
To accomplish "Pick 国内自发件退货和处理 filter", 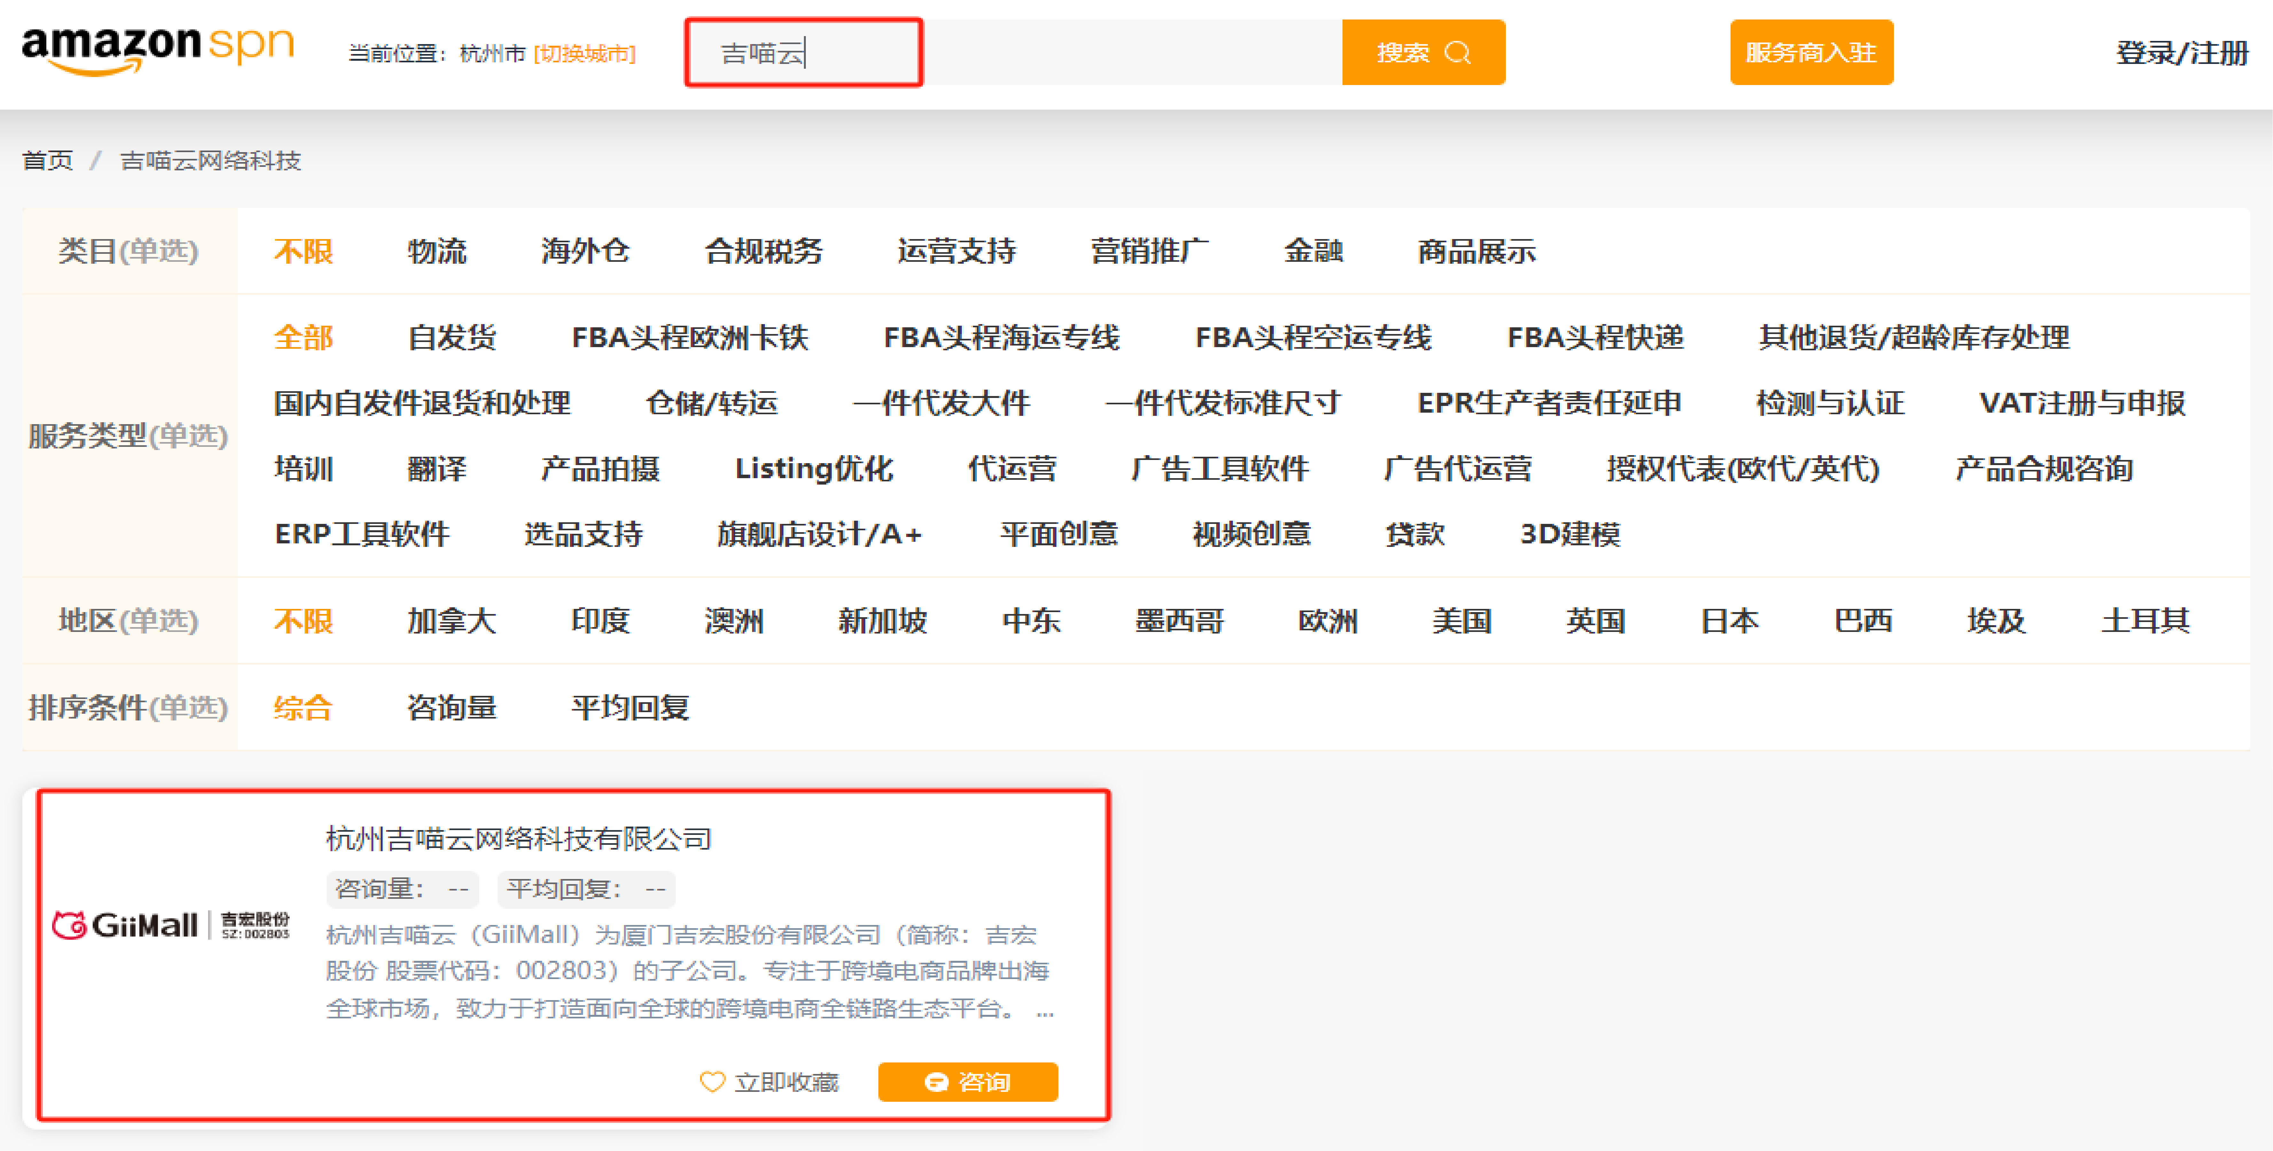I will (x=422, y=403).
